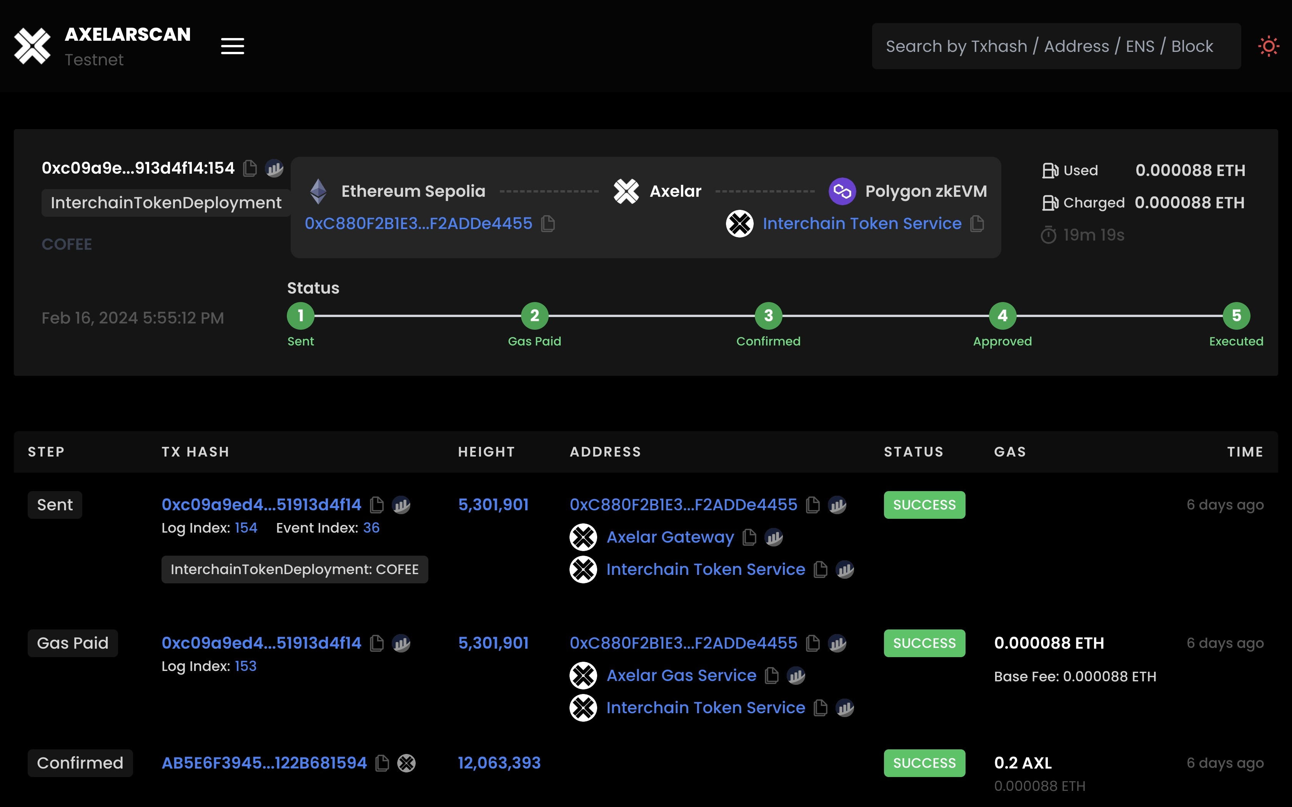Click the InterchainTokenDeployment: COFEE tag

point(295,570)
